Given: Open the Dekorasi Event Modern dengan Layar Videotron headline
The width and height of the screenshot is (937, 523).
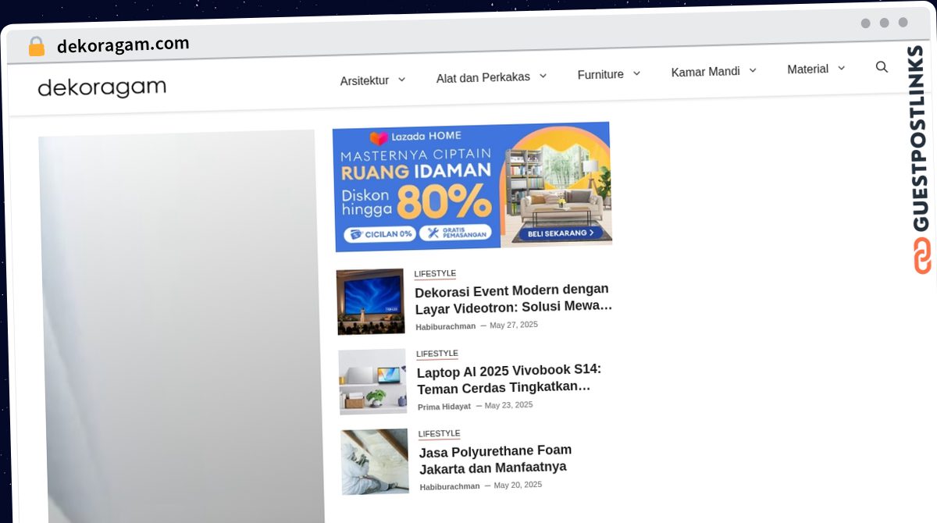Looking at the screenshot, I should (x=513, y=298).
